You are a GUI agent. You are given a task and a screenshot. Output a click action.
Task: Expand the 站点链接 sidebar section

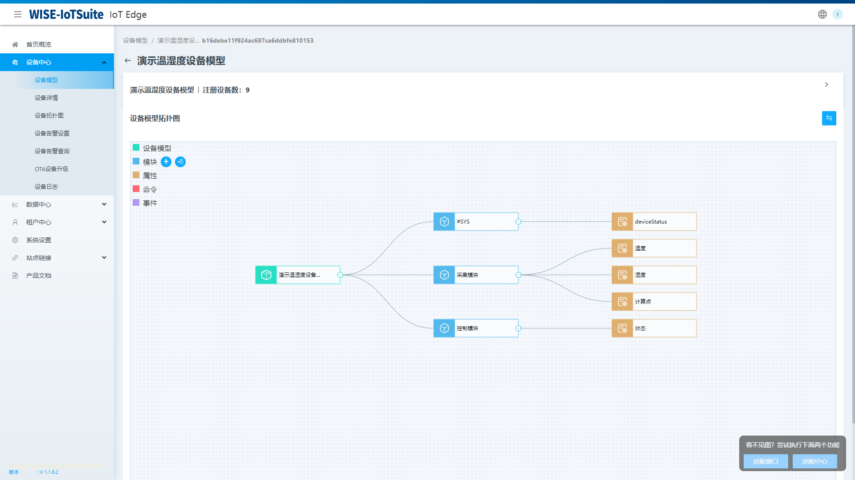point(57,257)
